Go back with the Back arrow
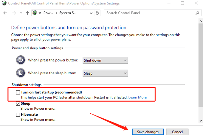This screenshot has width=203, height=138. point(5,13)
